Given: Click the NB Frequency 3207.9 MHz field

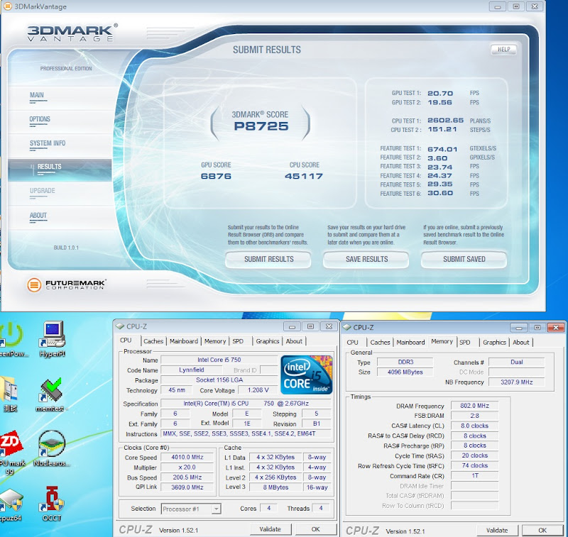Looking at the screenshot, I should coord(517,382).
